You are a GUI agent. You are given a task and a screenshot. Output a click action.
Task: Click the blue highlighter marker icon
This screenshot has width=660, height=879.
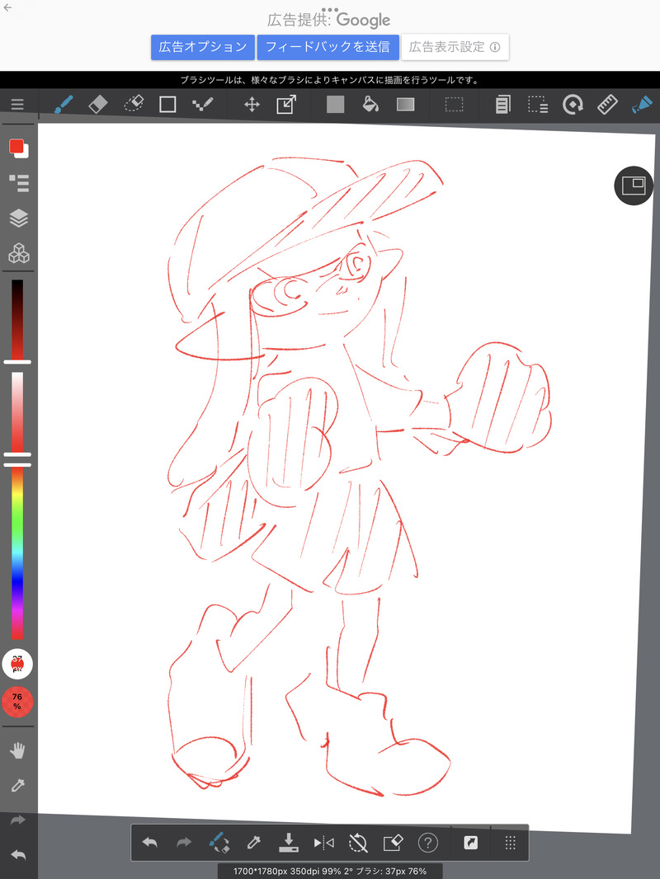[x=642, y=104]
